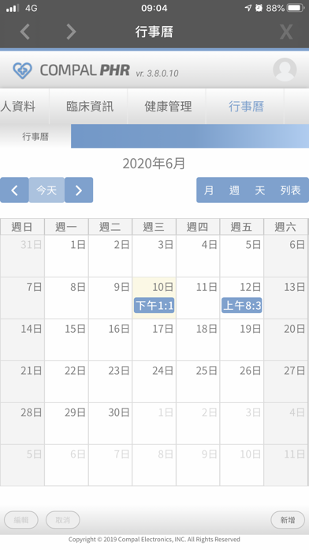309x550 pixels.
Task: Tap the 2020年6月 month title
Action: 154,164
